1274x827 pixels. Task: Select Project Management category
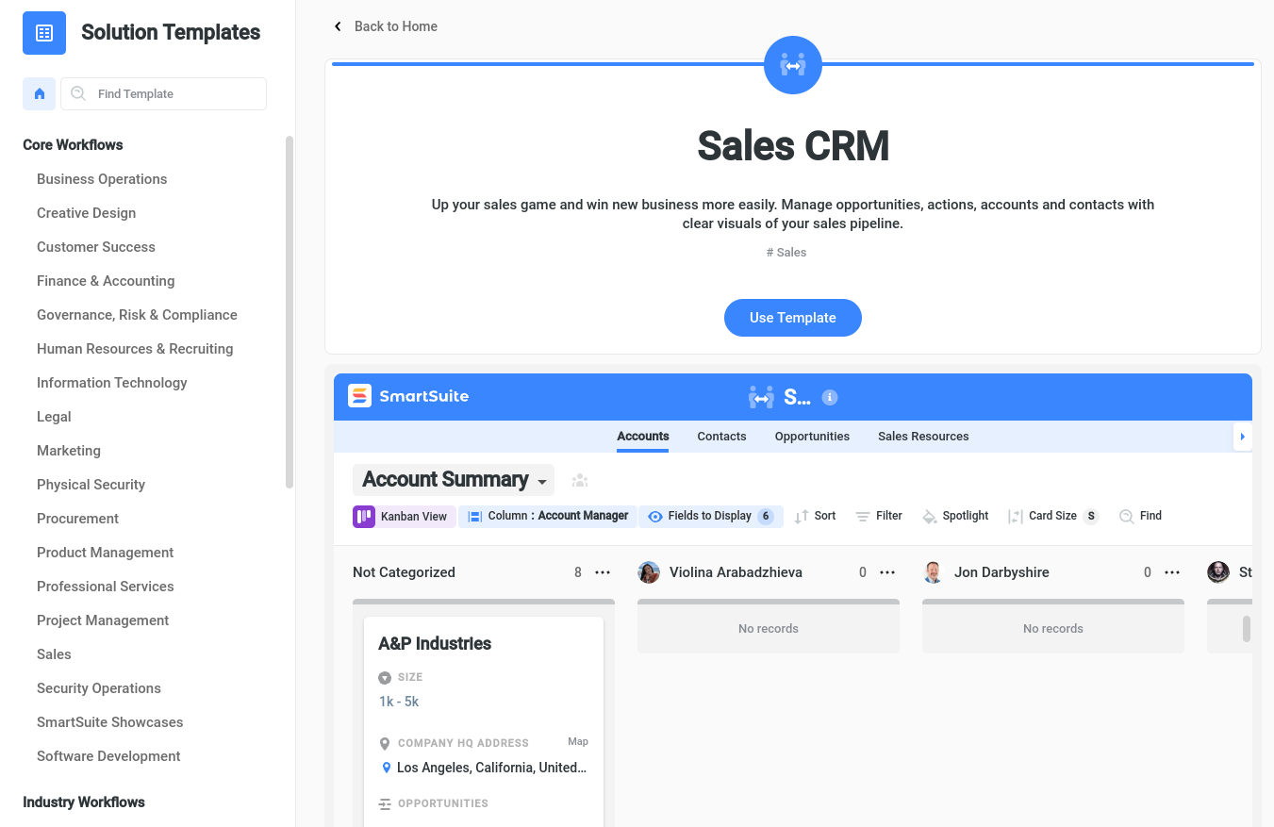coord(103,620)
